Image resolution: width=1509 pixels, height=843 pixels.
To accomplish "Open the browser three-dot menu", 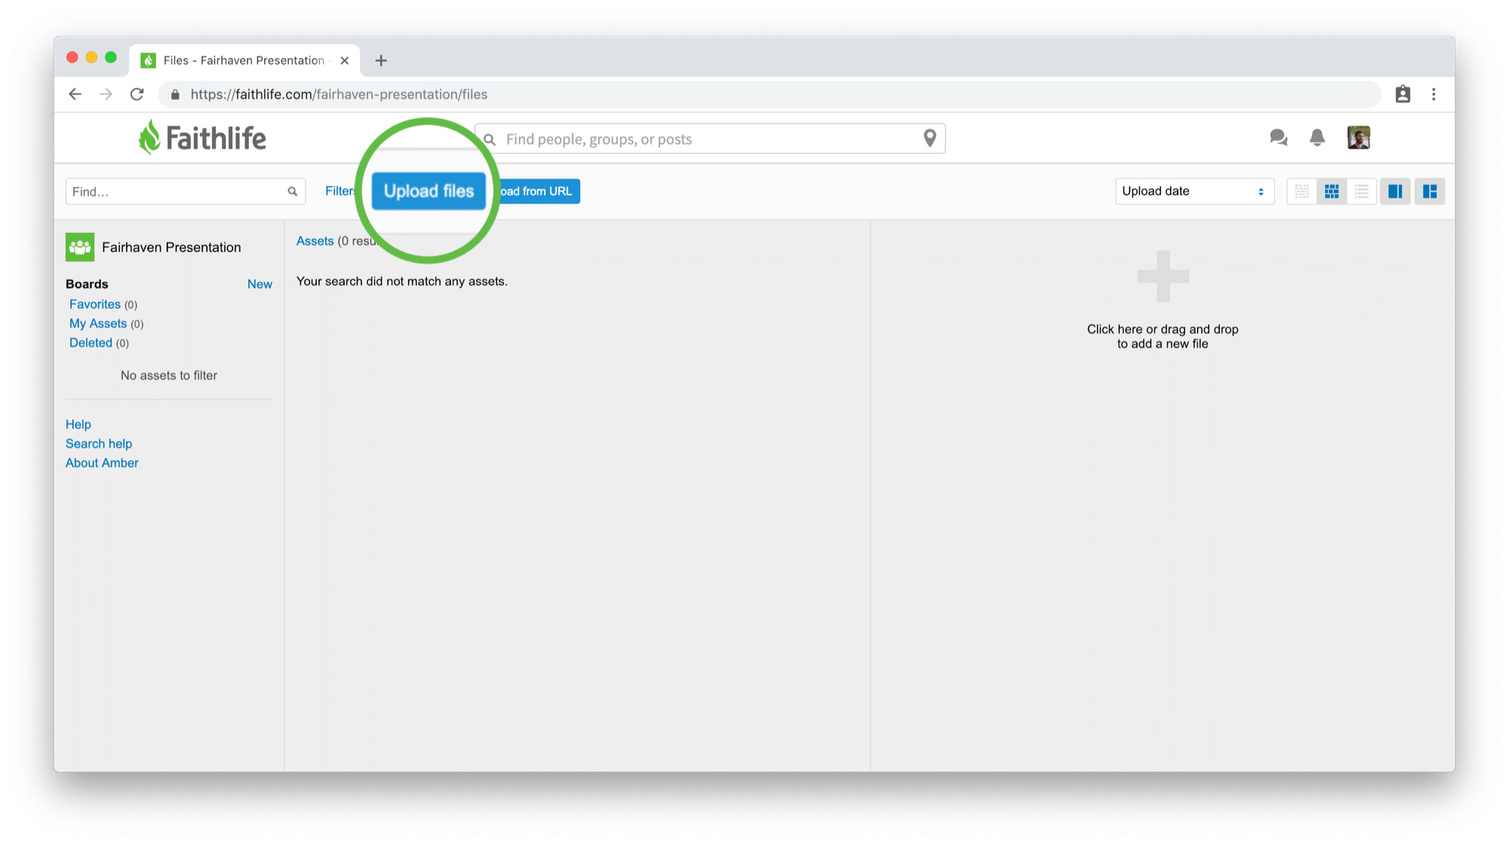I will (1434, 94).
